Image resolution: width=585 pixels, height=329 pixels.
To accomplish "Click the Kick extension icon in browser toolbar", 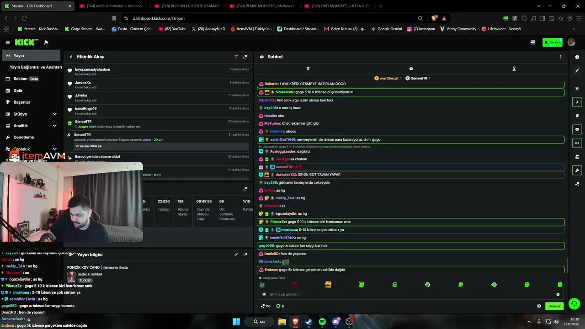I will 505,18.
